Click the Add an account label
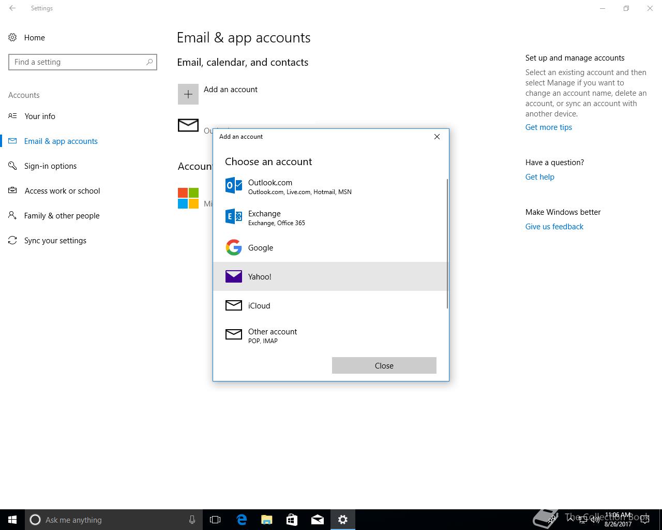This screenshot has width=662, height=530. click(x=231, y=90)
